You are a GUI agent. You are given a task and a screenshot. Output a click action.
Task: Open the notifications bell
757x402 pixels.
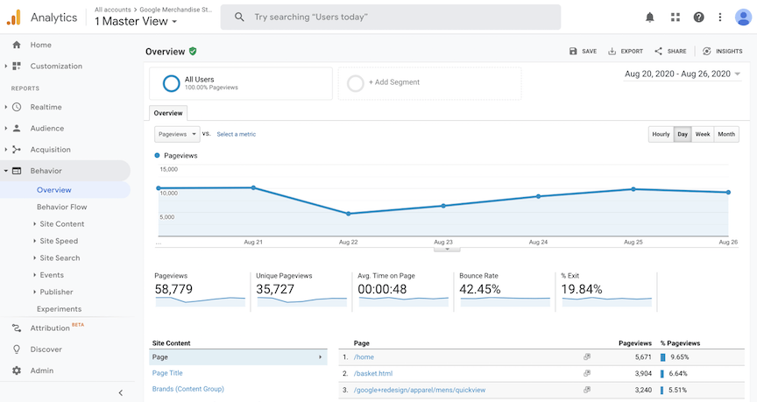[650, 18]
